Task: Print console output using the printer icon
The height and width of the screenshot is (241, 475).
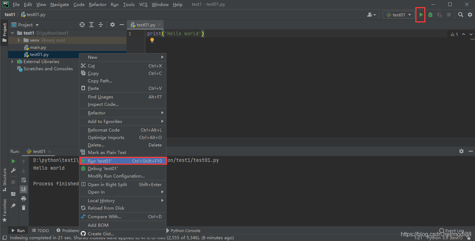Action: (x=23, y=199)
